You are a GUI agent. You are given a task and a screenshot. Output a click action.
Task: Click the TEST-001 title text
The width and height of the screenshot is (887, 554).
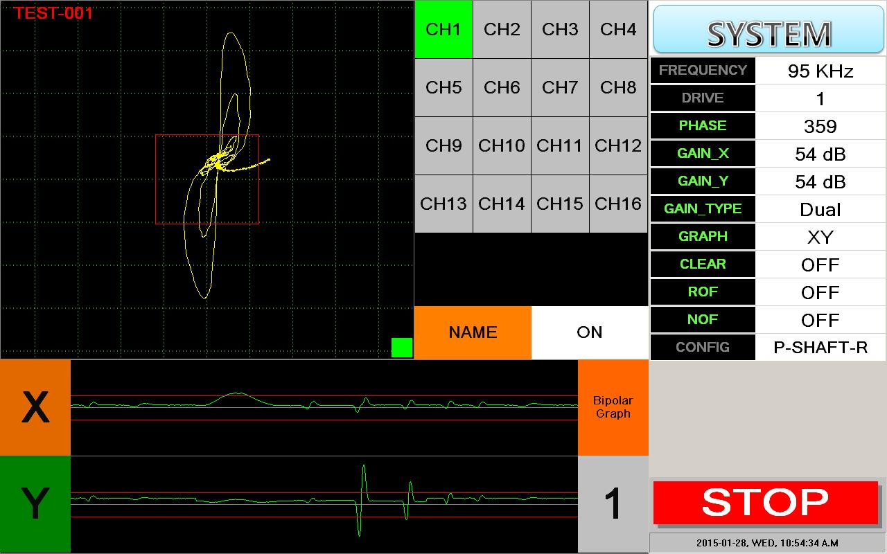53,13
